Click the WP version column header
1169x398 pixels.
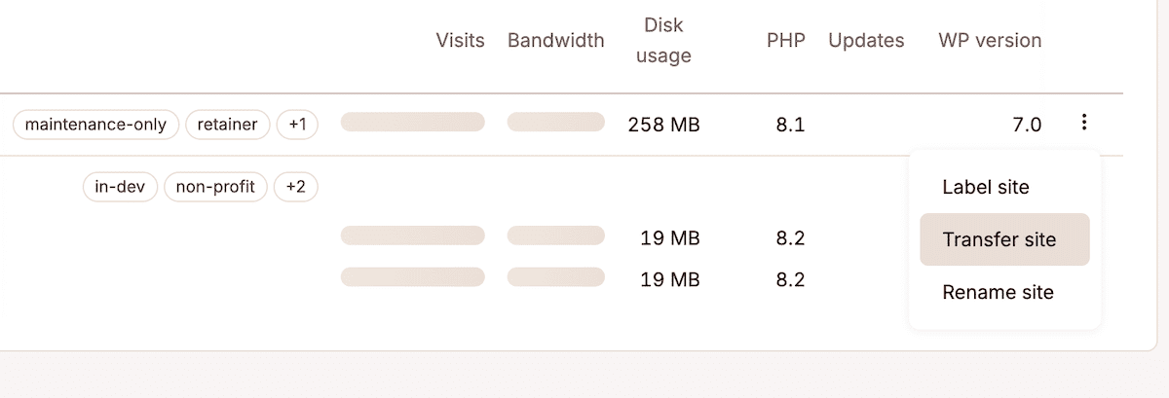click(x=990, y=40)
